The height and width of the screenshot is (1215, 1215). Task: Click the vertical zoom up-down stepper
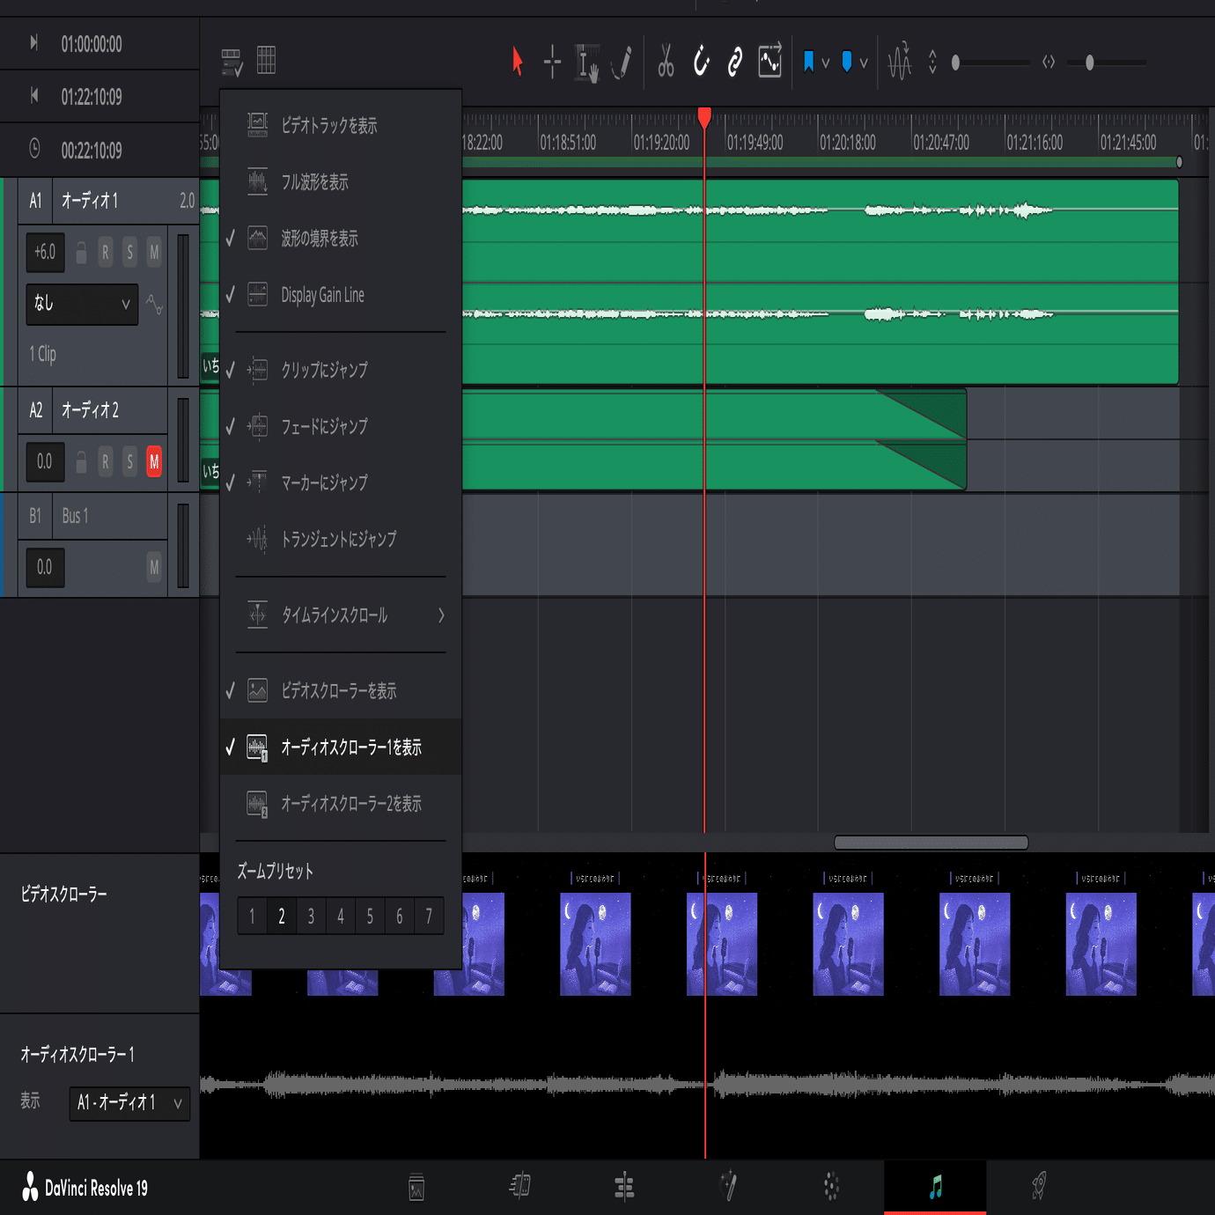coord(932,63)
